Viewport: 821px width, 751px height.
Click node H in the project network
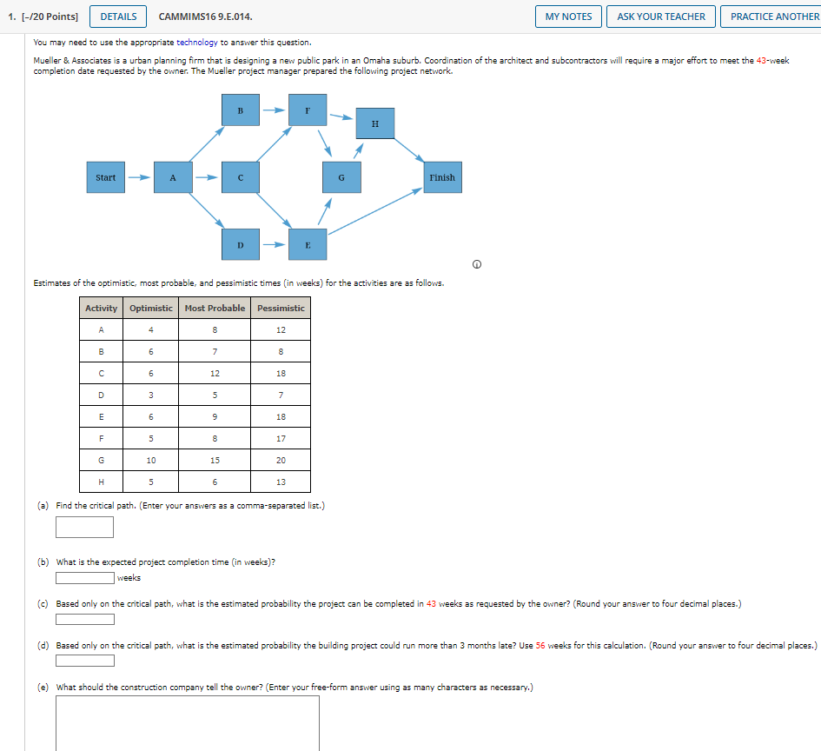(375, 123)
